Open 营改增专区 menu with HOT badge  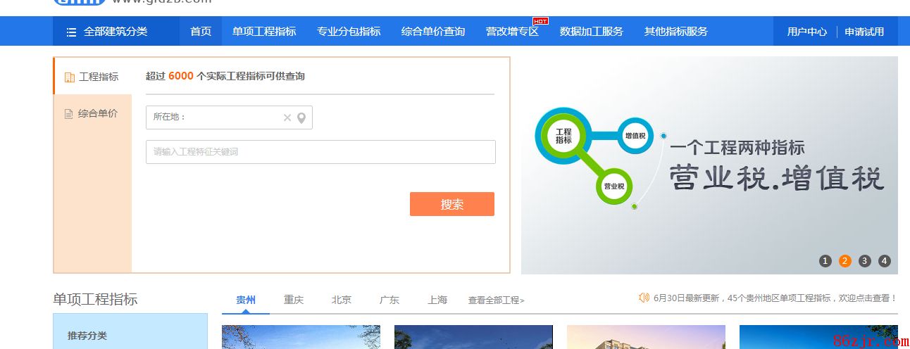coord(512,32)
